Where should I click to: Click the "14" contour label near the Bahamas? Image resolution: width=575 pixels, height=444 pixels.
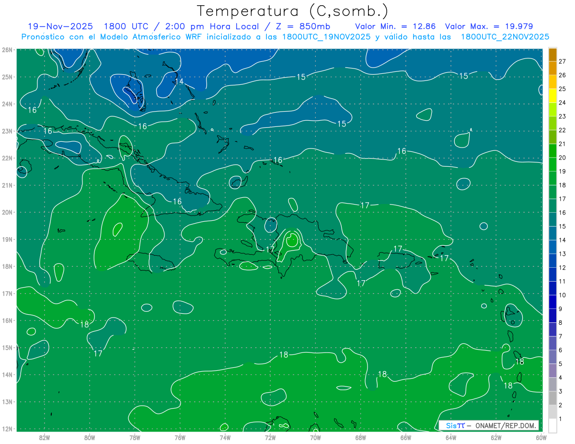(179, 81)
